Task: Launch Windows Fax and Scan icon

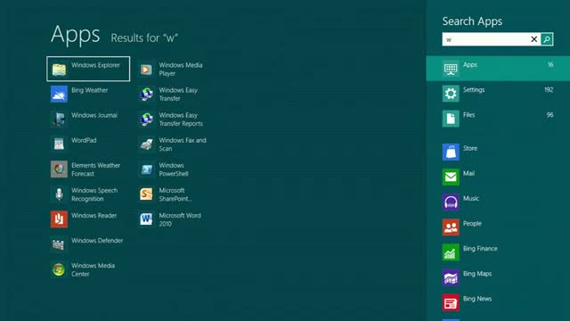Action: click(146, 144)
